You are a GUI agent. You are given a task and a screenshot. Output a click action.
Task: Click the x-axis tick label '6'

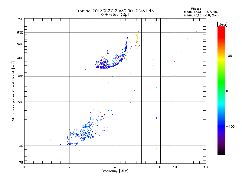tap(141, 167)
